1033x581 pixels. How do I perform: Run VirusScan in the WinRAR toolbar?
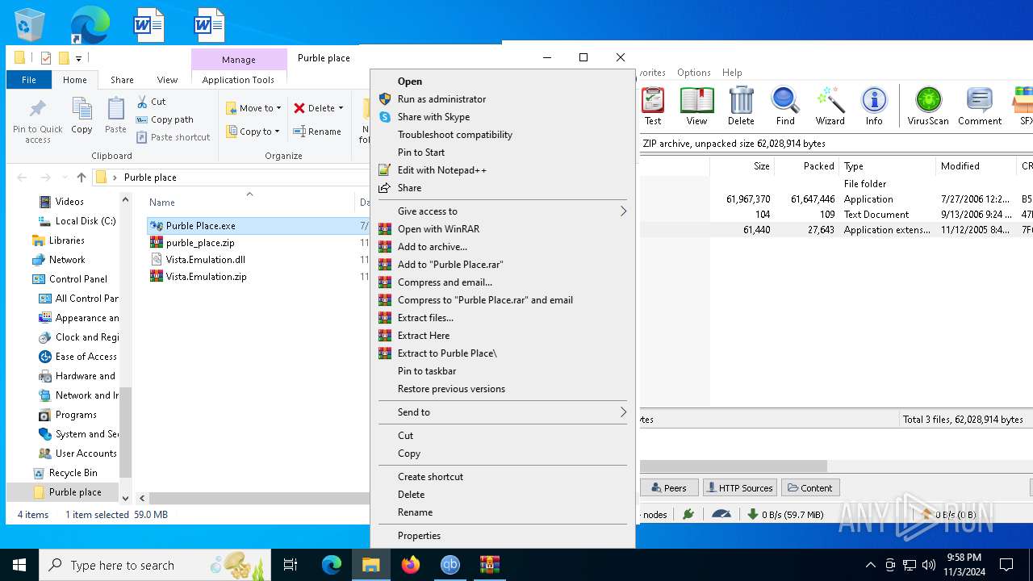click(x=928, y=107)
